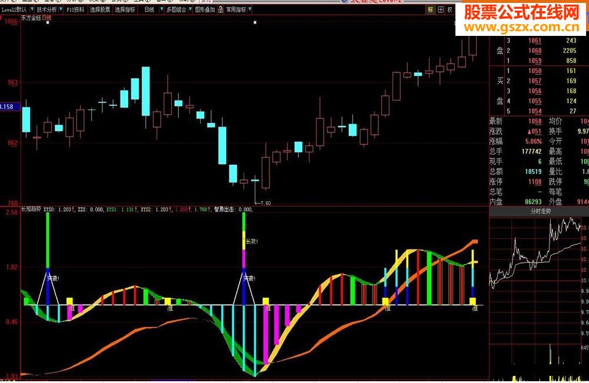Open F10资料 company info
Viewport: 589px width, 383px height.
coord(75,9)
